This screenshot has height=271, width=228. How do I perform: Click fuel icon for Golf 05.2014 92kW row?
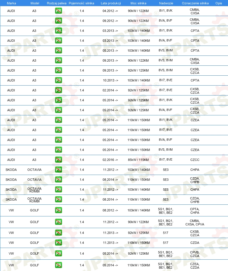click(59, 253)
